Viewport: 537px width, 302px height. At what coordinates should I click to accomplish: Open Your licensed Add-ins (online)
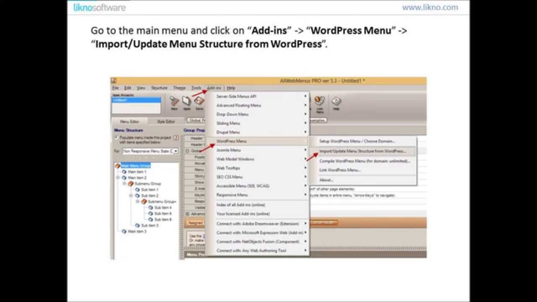point(258,213)
